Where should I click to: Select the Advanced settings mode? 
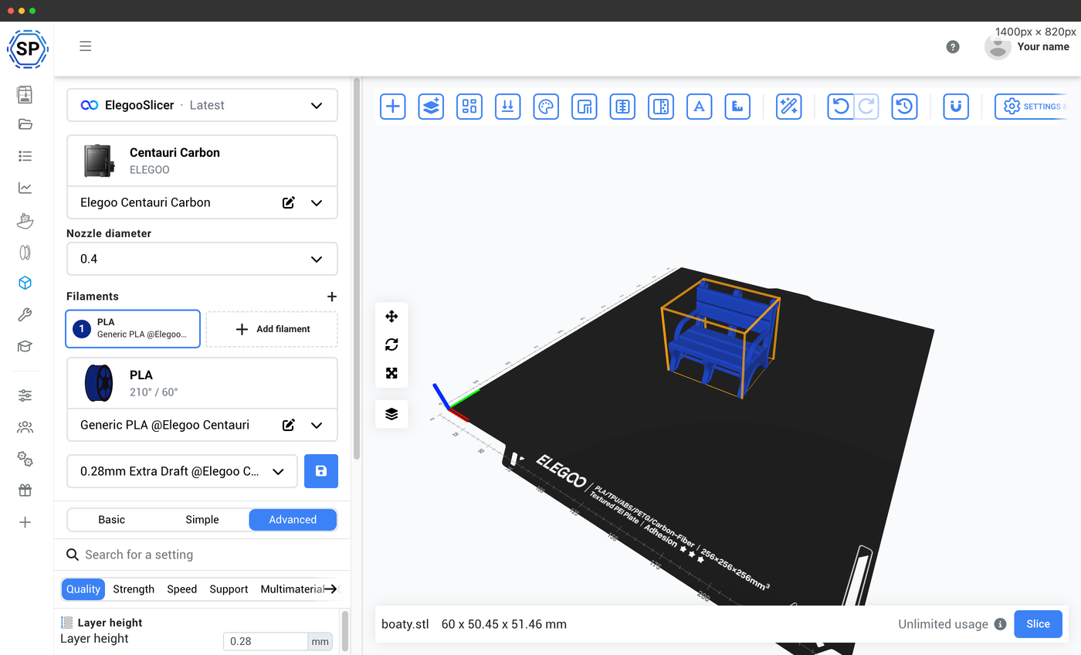point(293,520)
